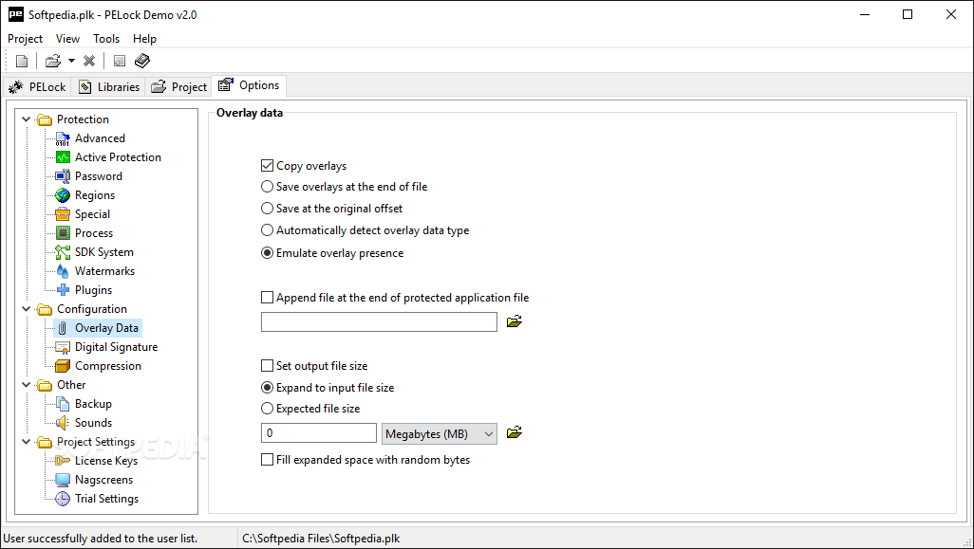Open the Watermarks tree item
The width and height of the screenshot is (974, 549).
[105, 271]
